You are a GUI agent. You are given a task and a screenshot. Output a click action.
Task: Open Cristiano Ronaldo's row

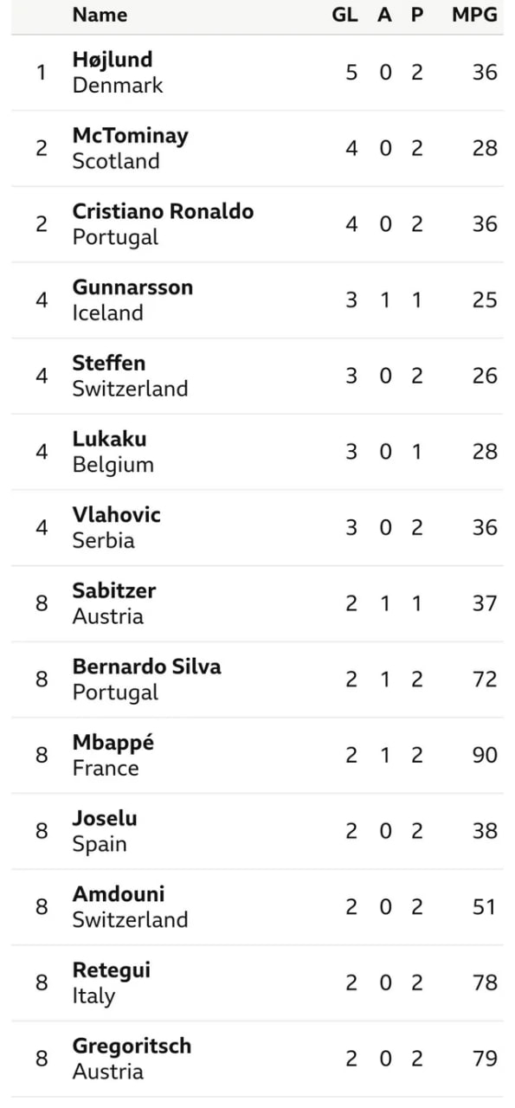pos(257,224)
